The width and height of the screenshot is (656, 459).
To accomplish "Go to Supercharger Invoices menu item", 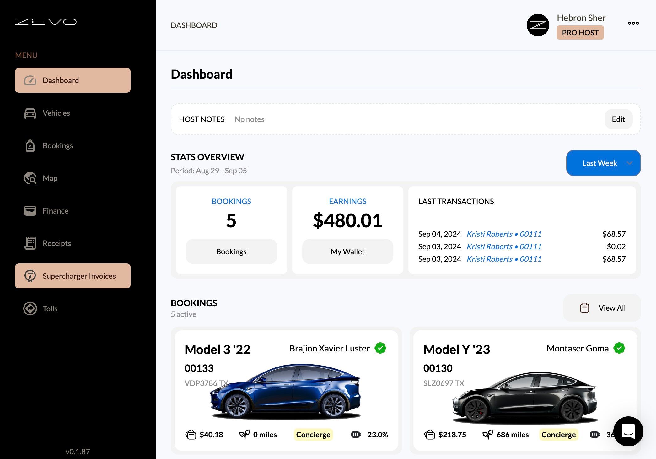I will tap(73, 276).
